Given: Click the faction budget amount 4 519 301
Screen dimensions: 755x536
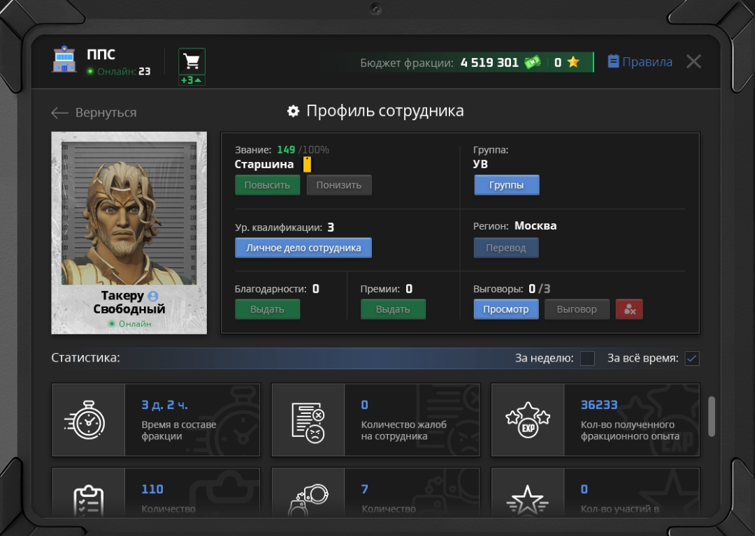Looking at the screenshot, I should click(489, 63).
